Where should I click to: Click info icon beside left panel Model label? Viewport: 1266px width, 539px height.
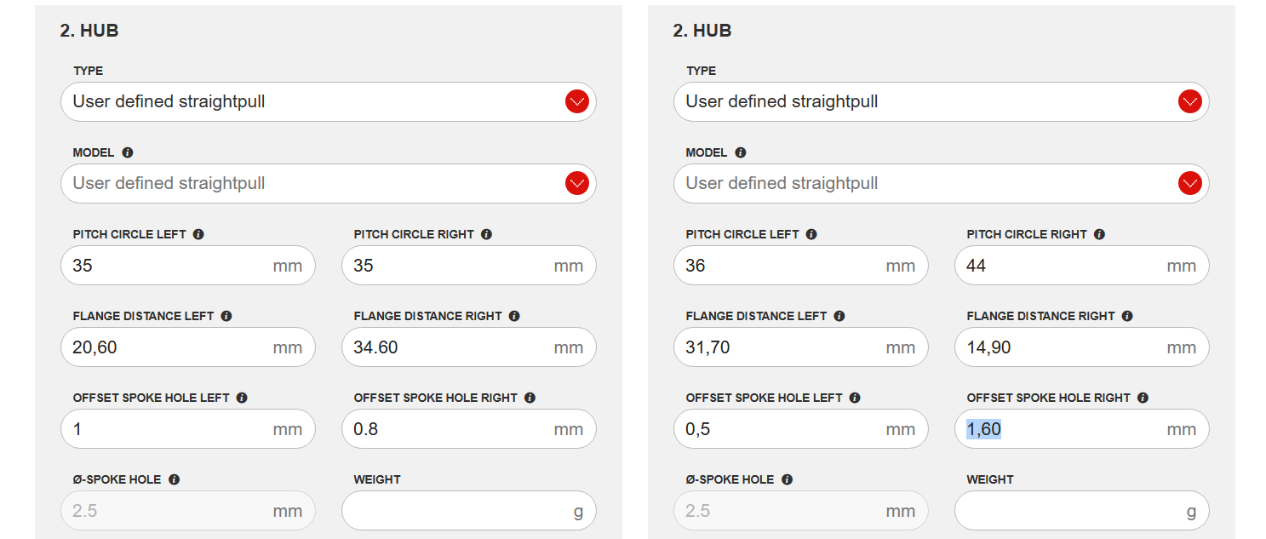point(128,152)
